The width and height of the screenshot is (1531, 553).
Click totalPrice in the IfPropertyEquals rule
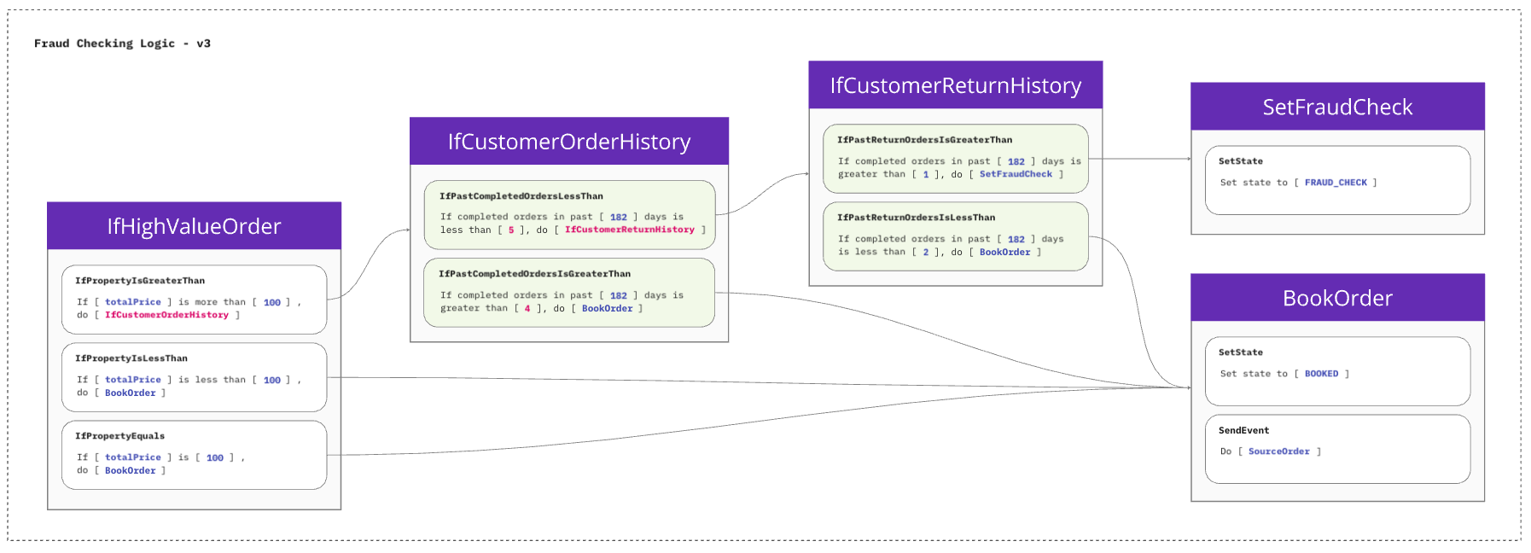tap(132, 457)
